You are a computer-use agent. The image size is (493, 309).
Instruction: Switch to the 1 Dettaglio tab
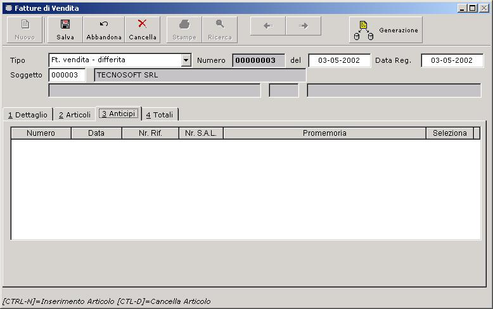tap(28, 115)
